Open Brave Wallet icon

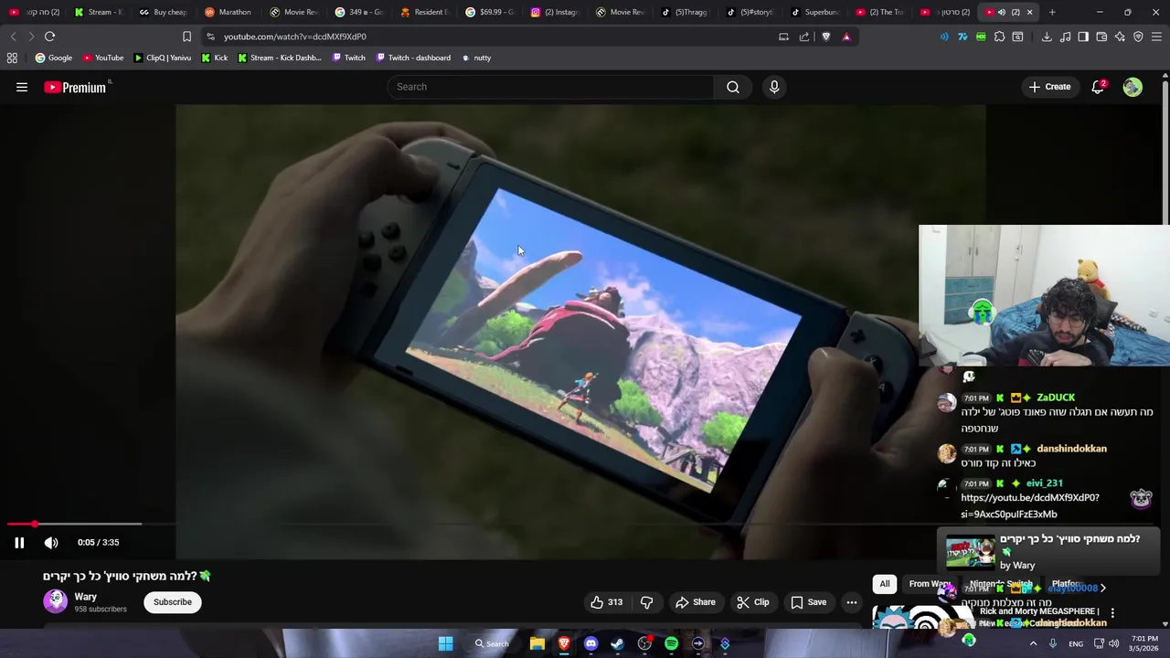(x=1101, y=37)
